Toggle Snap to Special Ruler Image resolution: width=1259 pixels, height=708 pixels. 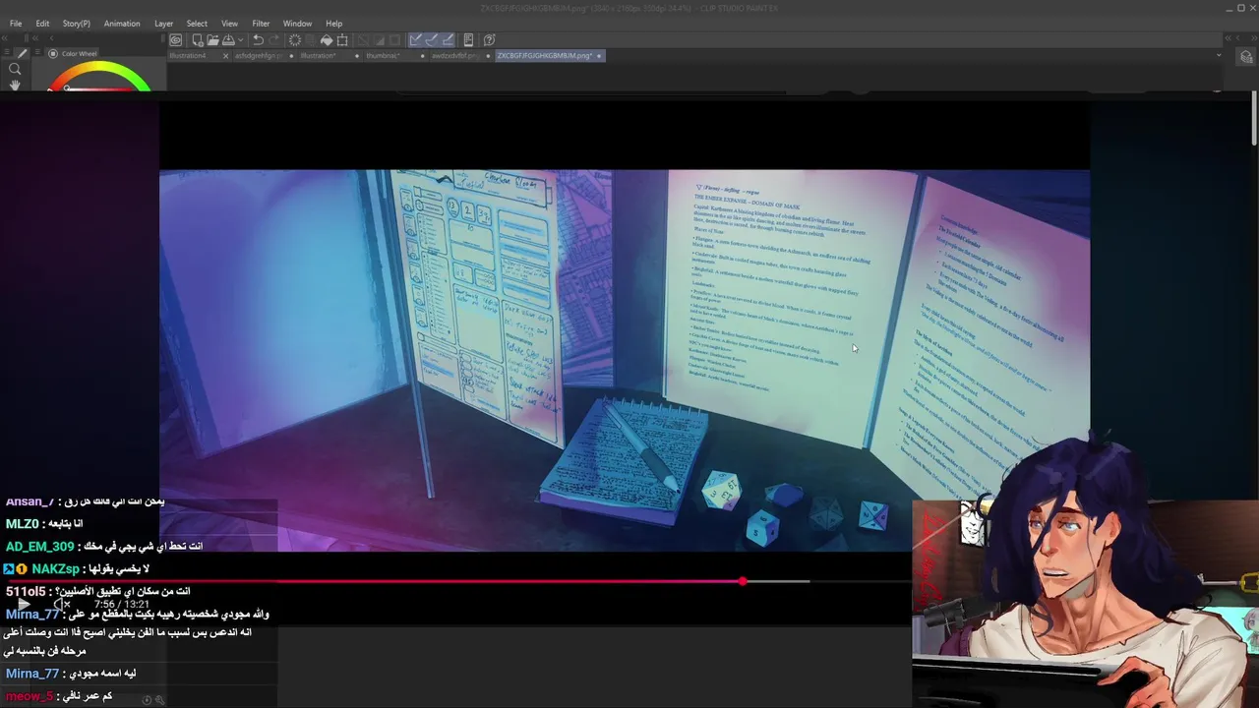[x=432, y=40]
